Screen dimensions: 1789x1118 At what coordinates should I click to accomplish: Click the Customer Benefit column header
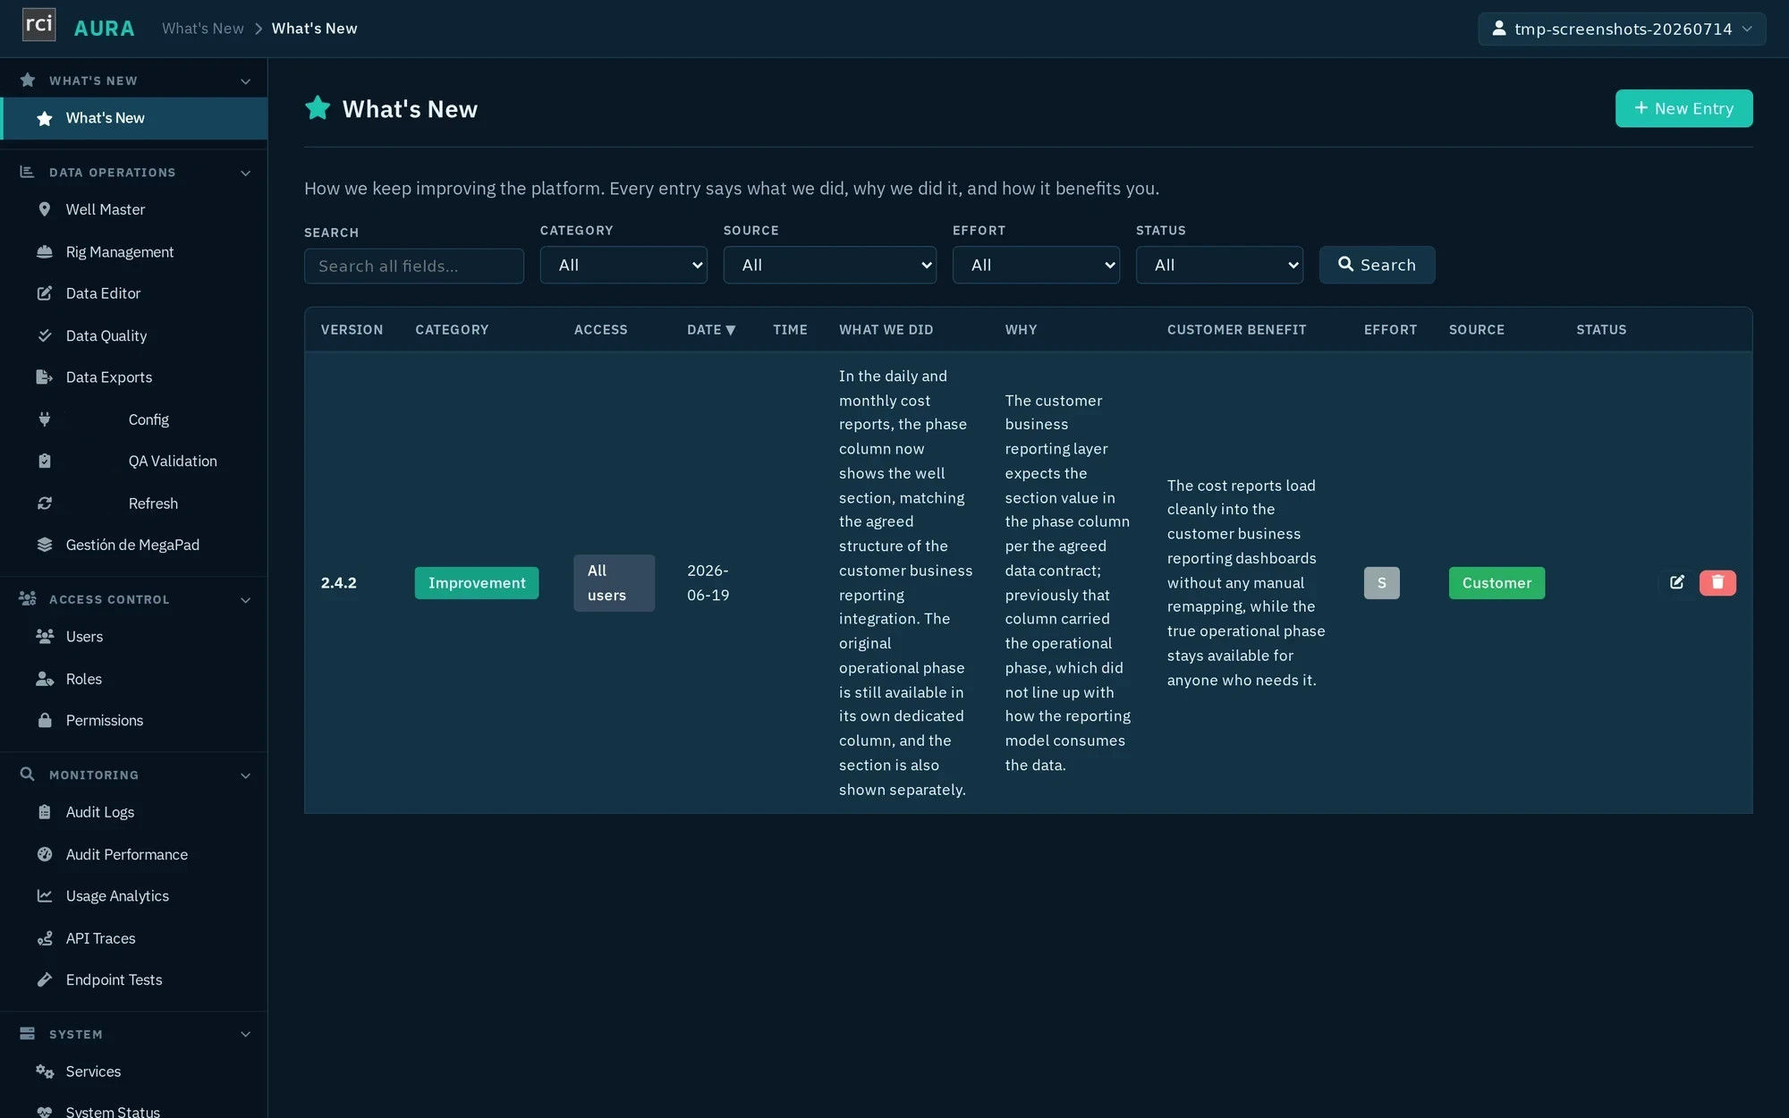[x=1236, y=330]
